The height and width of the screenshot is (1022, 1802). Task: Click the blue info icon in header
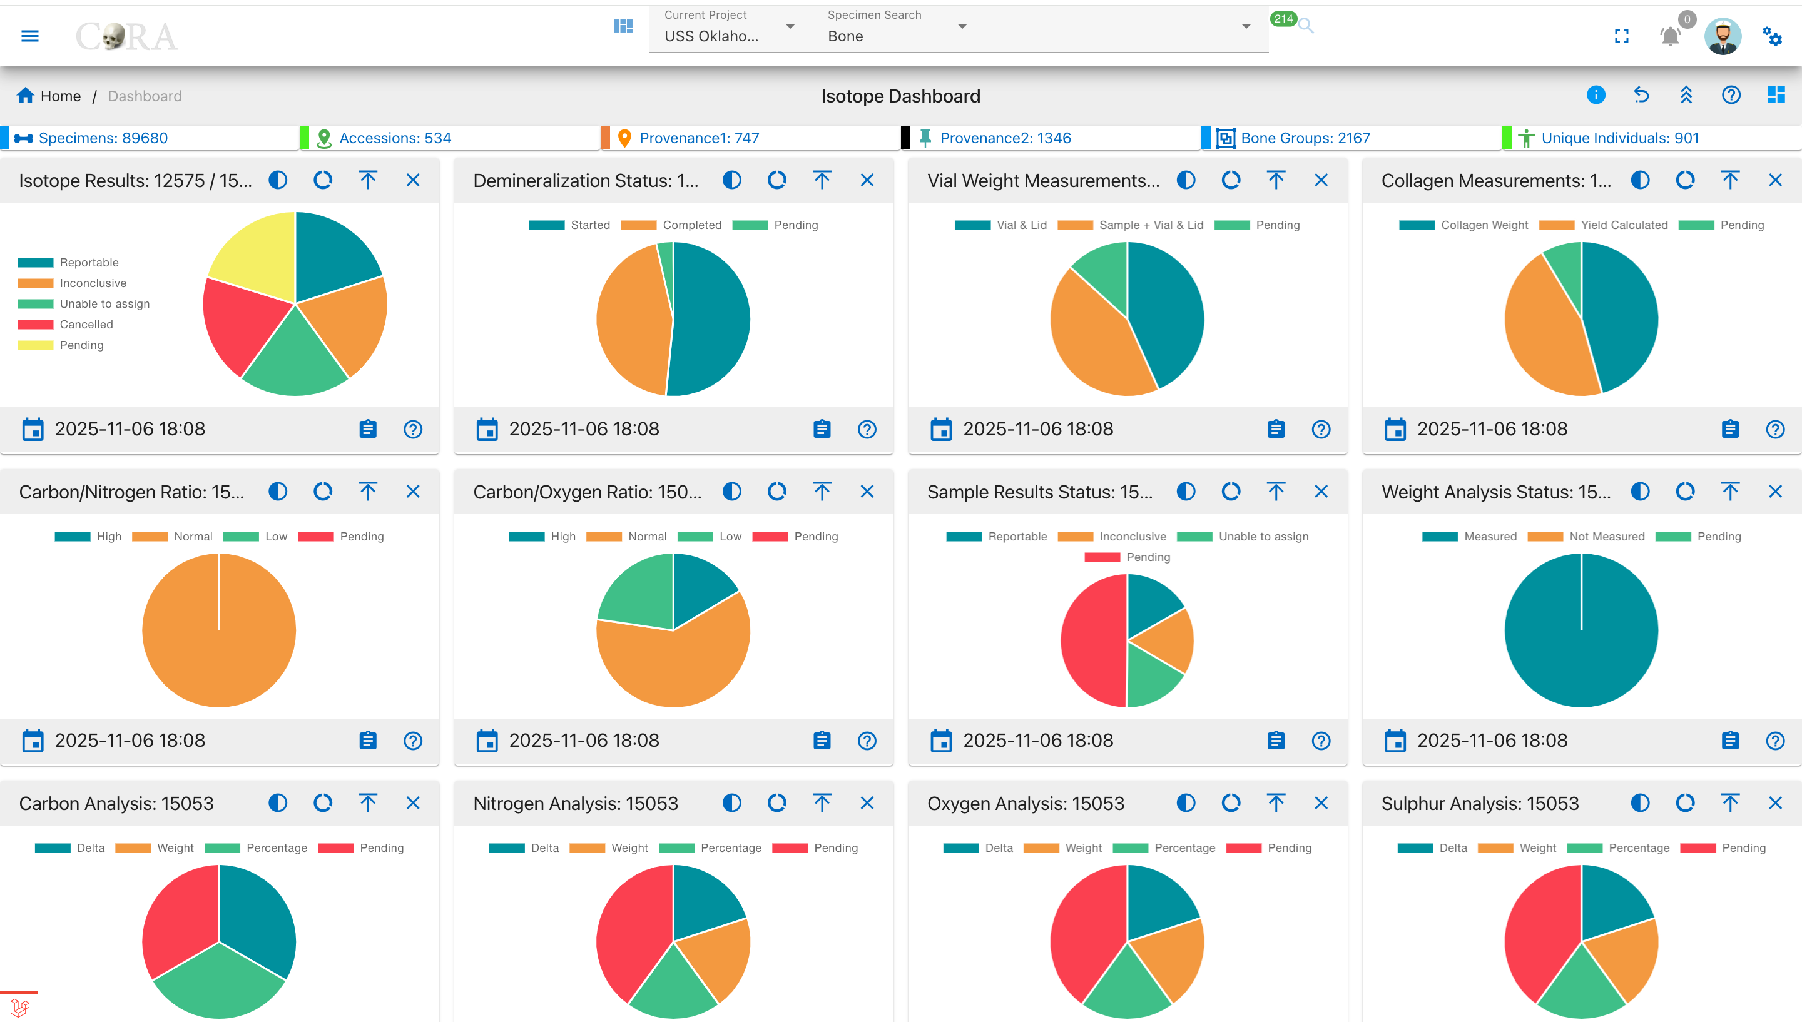(x=1596, y=95)
